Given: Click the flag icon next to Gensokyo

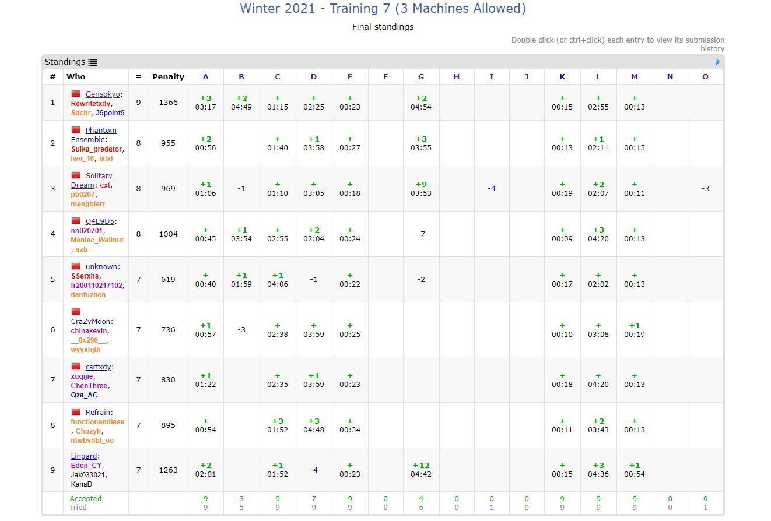Looking at the screenshot, I should pos(76,94).
